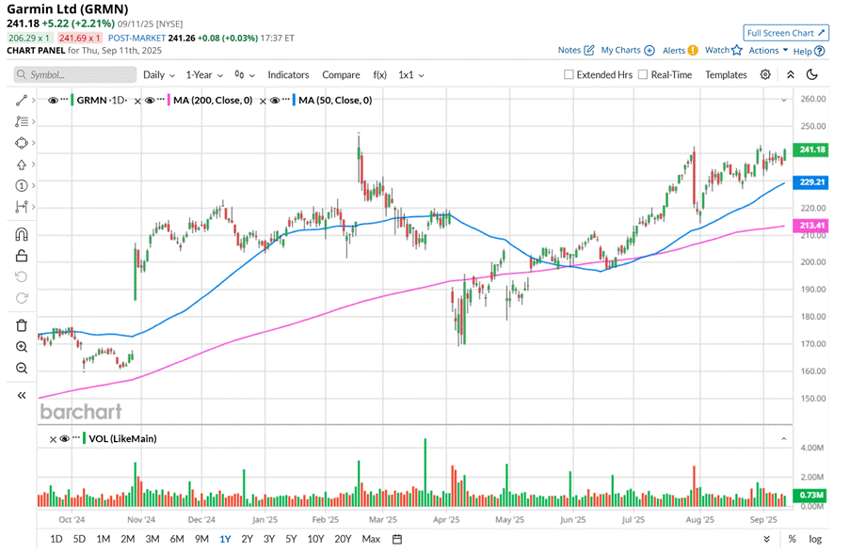The width and height of the screenshot is (850, 552).
Task: Open the Daily interval dropdown
Action: click(x=159, y=74)
